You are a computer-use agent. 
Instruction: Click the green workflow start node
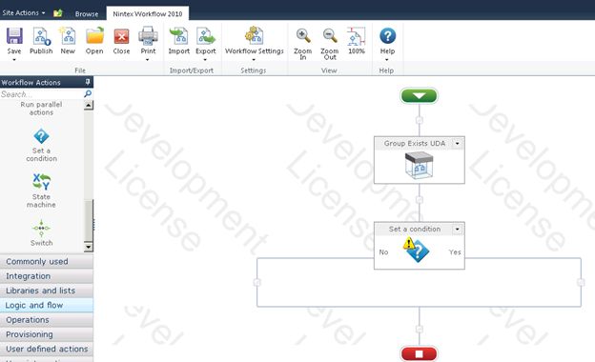pyautogui.click(x=419, y=95)
